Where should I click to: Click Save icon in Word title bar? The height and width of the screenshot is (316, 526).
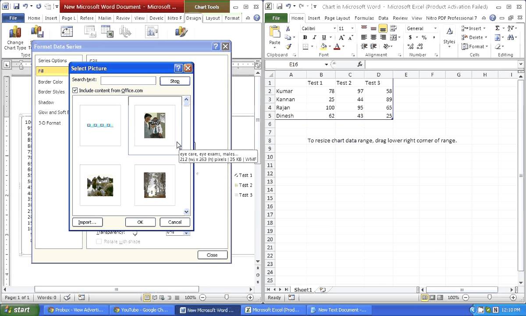16,7
